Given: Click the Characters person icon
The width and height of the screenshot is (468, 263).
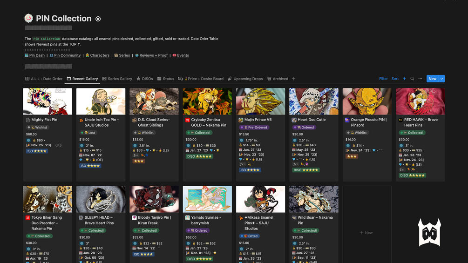Looking at the screenshot, I should pyautogui.click(x=88, y=55).
